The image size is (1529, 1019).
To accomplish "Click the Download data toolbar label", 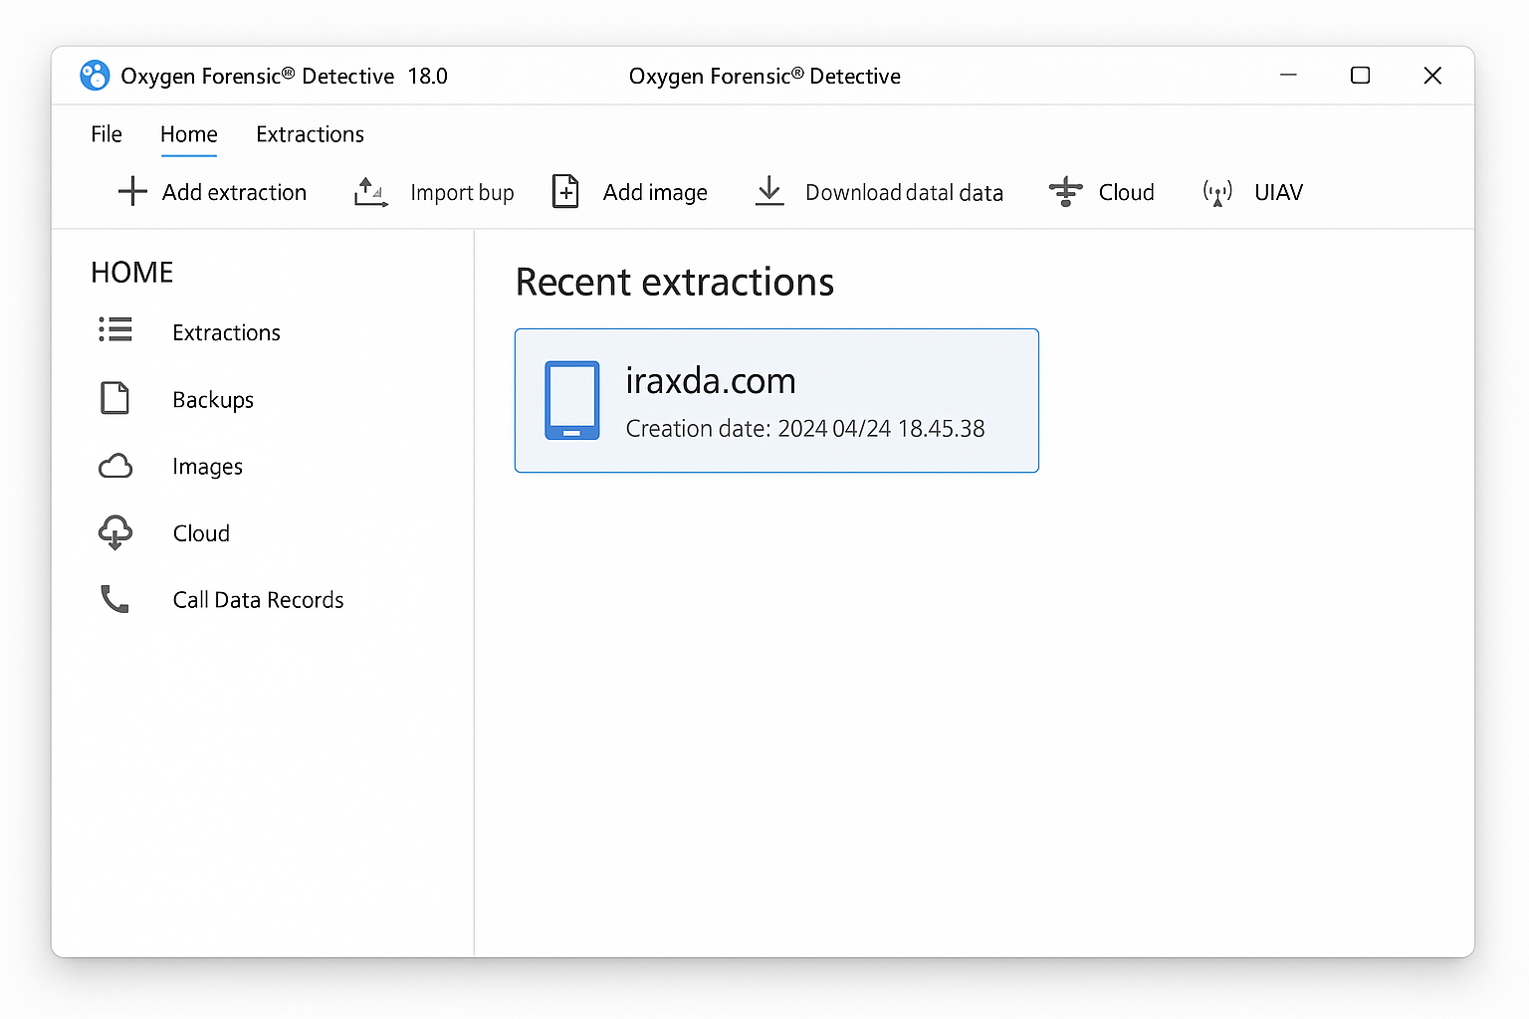I will [904, 193].
